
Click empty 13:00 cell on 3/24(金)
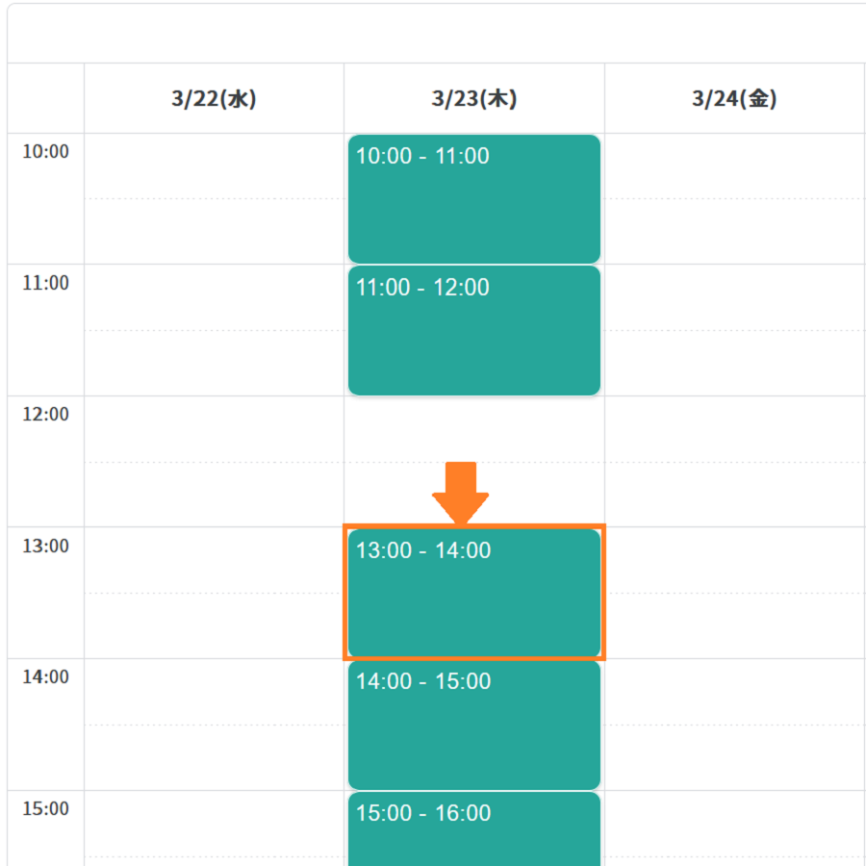coord(735,593)
